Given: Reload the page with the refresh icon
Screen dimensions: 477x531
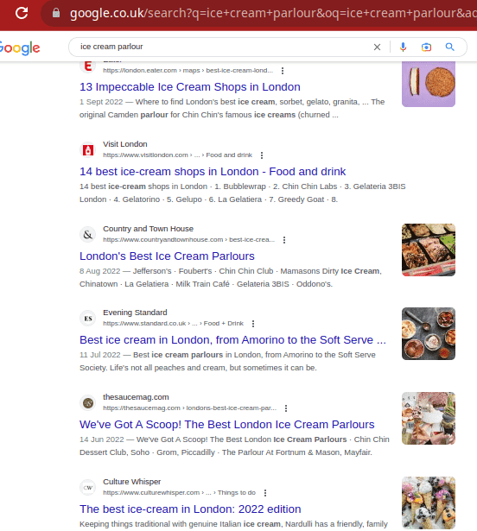Looking at the screenshot, I should 22,13.
